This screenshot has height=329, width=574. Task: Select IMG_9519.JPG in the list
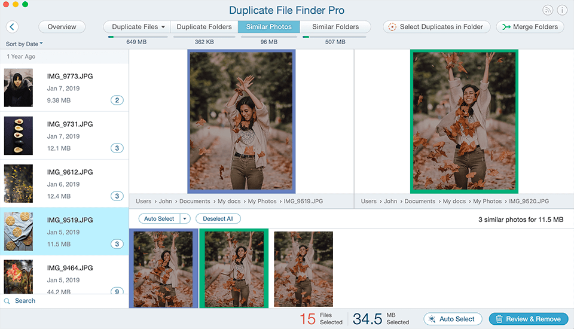[x=65, y=231]
